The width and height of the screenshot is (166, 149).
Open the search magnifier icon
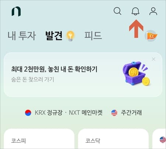(117, 11)
